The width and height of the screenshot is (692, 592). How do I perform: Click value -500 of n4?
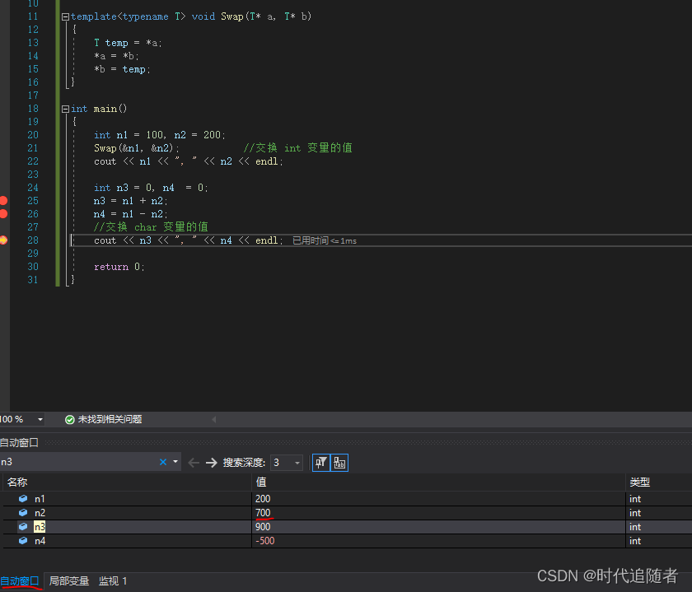click(x=264, y=541)
